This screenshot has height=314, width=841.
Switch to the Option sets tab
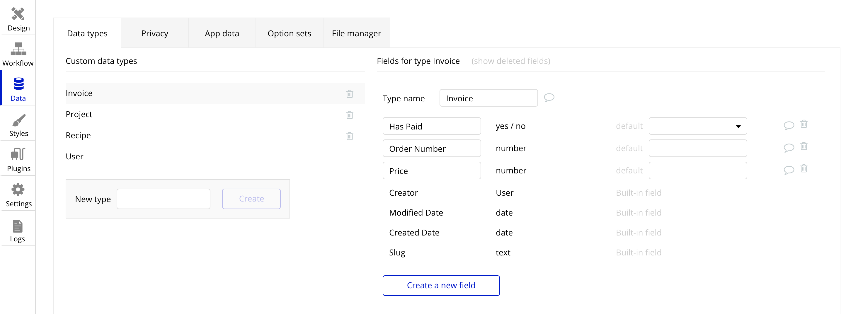point(289,33)
